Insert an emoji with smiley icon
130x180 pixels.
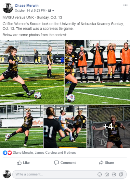click(x=99, y=174)
